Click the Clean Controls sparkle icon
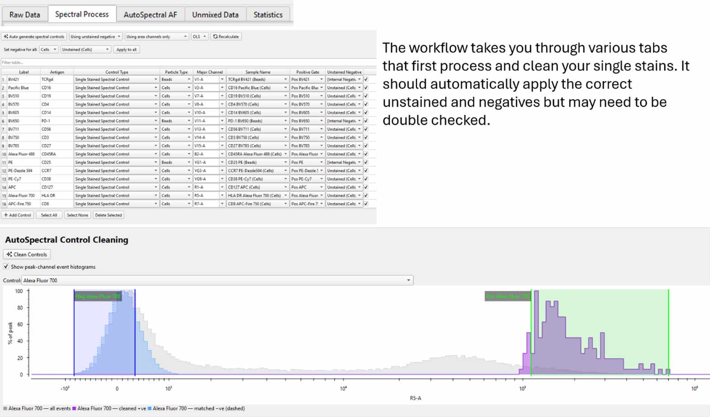This screenshot has height=417, width=710. [9, 255]
